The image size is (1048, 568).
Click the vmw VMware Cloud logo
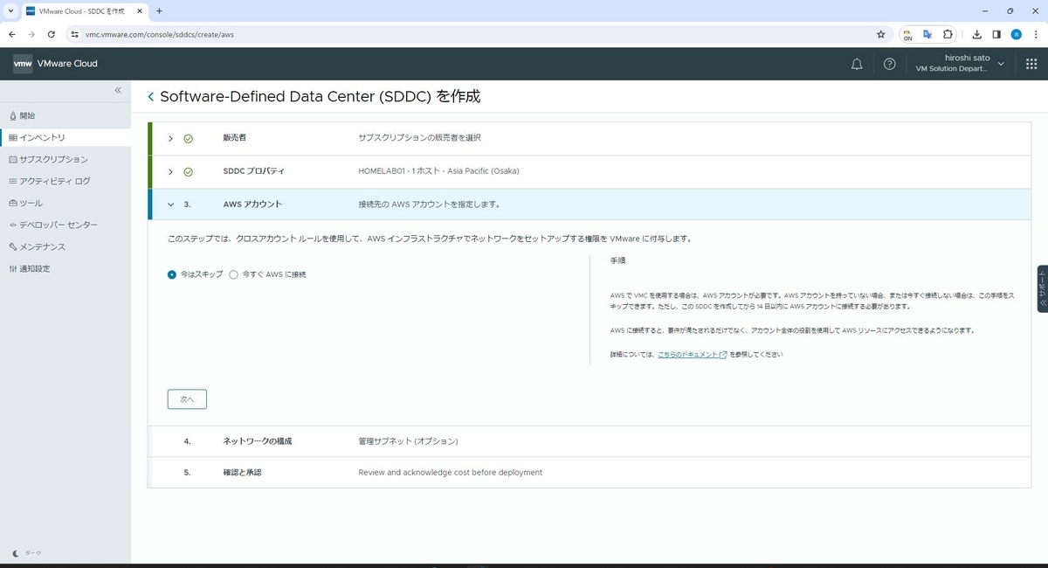(56, 64)
